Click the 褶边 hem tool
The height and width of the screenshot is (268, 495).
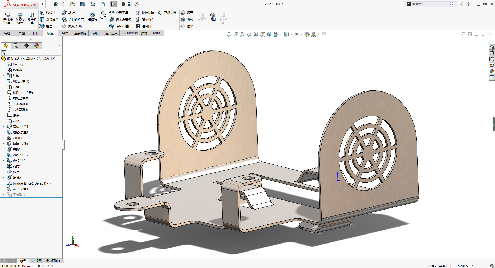[46, 26]
